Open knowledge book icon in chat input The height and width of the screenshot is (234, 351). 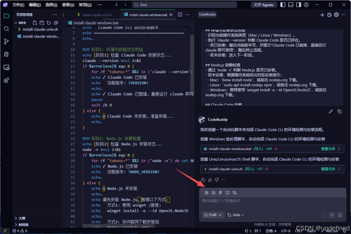[227, 193]
